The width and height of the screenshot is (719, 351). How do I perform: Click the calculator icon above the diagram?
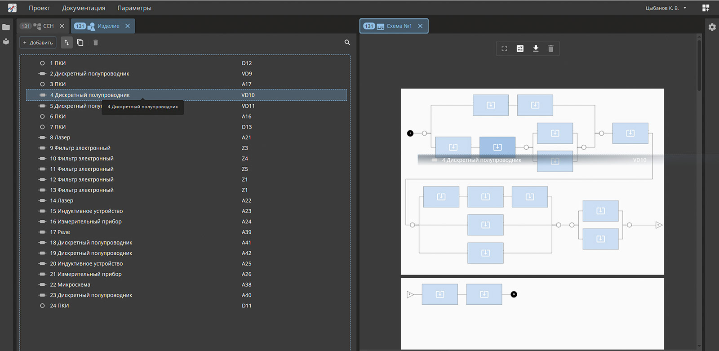[x=520, y=49]
